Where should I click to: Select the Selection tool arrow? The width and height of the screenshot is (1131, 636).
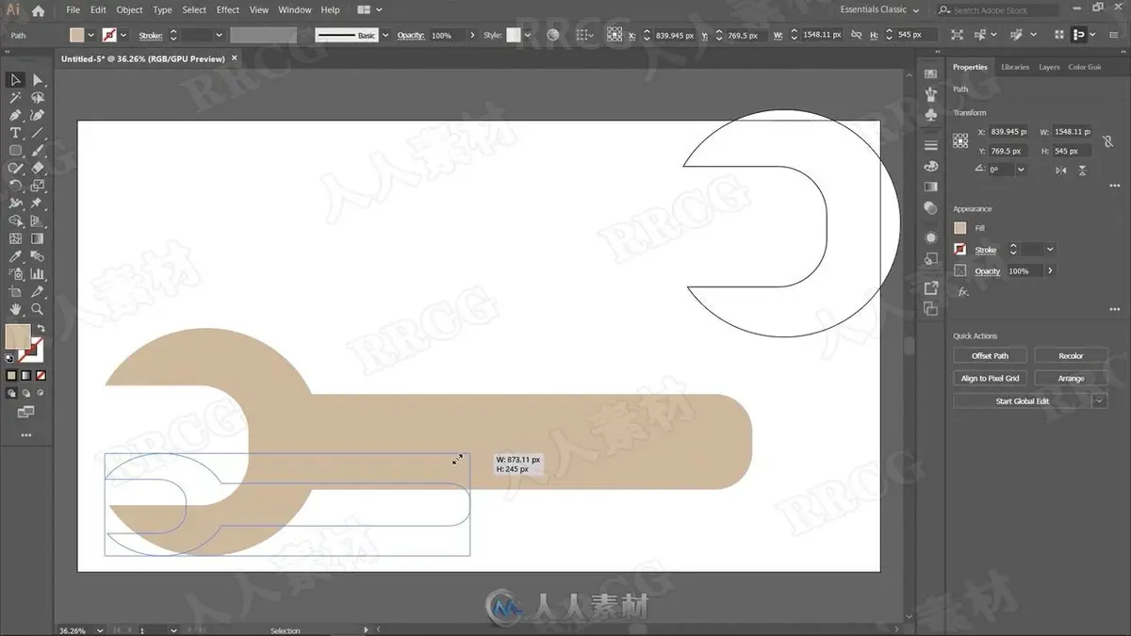tap(16, 80)
